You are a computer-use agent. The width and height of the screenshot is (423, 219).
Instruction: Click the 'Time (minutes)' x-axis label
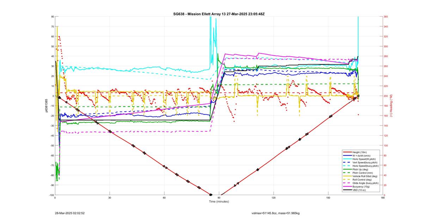(219, 201)
